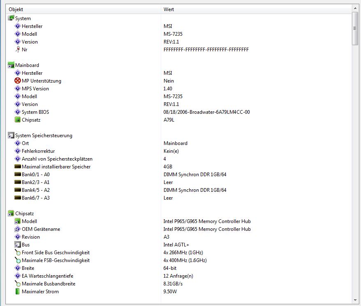Click magnifier icon for Maximale Busbandbreite
The image size is (361, 306).
18,284
